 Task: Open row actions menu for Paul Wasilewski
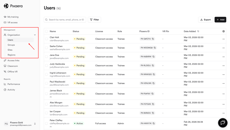point(223,83)
